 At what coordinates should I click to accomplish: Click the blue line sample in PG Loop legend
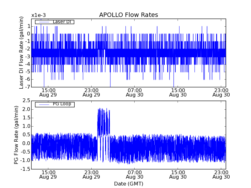pos(43,104)
